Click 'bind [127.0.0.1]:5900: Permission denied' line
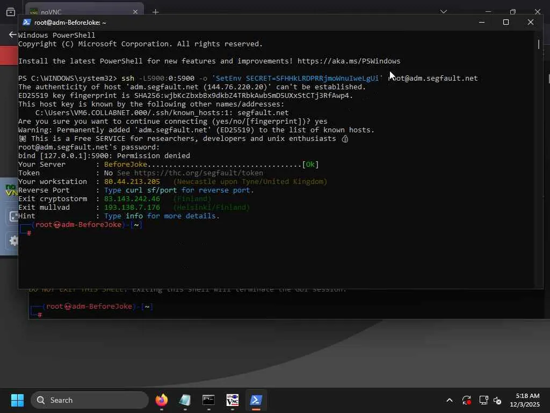Viewport: 550px width, 413px height. click(104, 155)
